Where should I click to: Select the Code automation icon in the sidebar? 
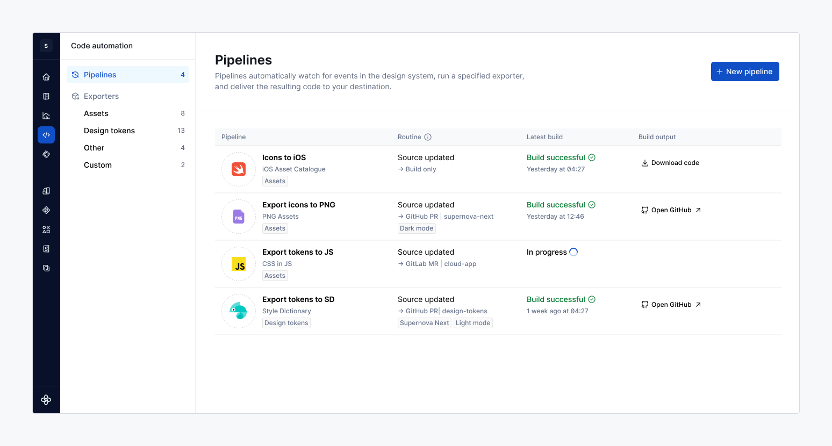click(46, 135)
